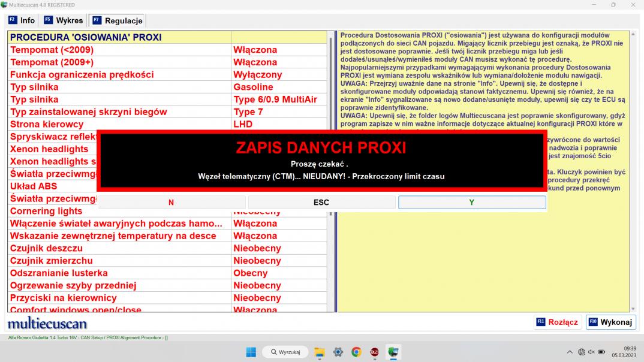Viewport: 644px width, 362px height.
Task: Click the Wykonaj button
Action: (x=611, y=322)
